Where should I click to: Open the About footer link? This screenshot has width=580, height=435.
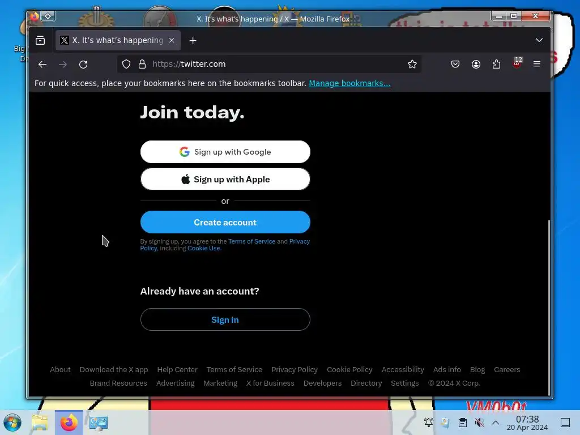60,369
